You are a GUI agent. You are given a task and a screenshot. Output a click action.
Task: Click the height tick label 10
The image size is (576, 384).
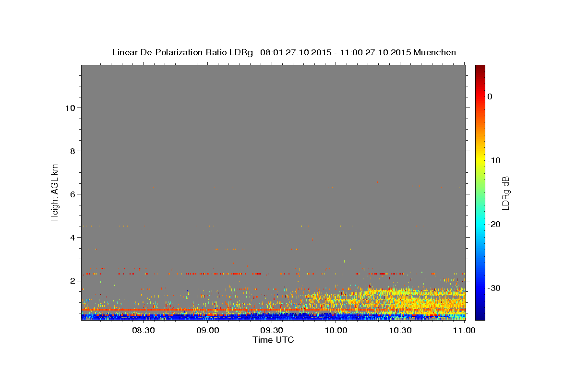tap(70, 108)
